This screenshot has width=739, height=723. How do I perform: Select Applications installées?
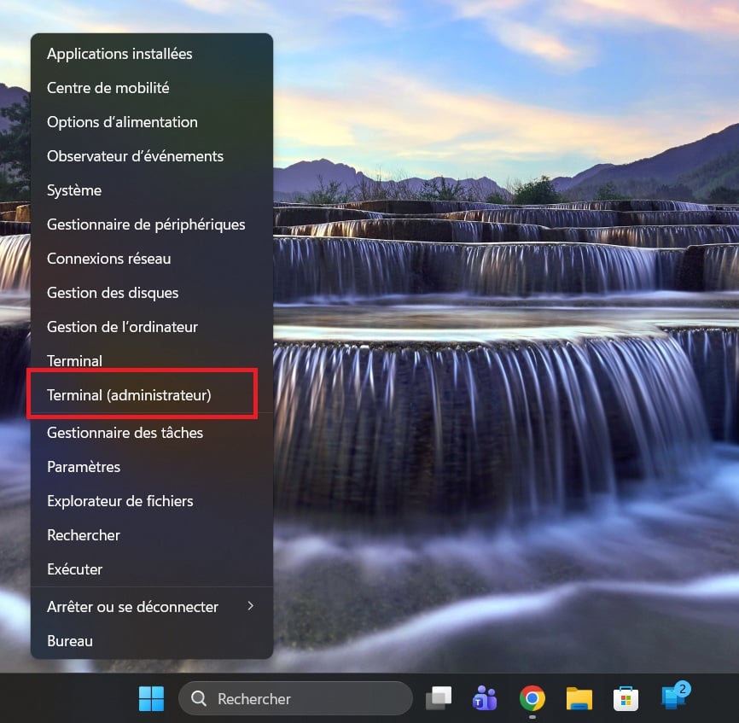[119, 53]
